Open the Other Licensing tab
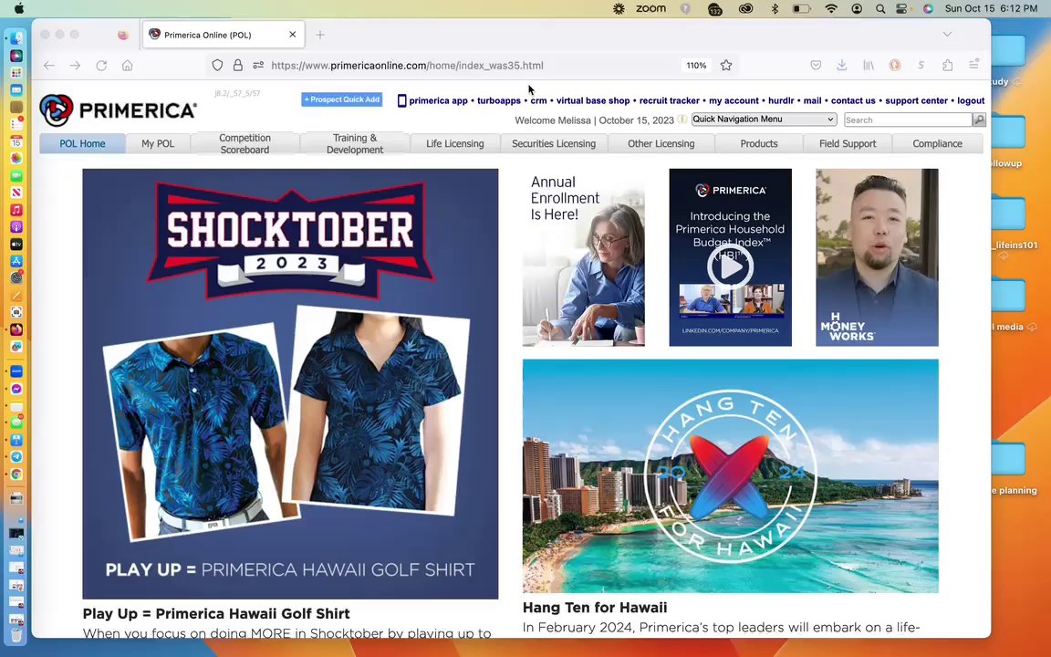 [661, 143]
